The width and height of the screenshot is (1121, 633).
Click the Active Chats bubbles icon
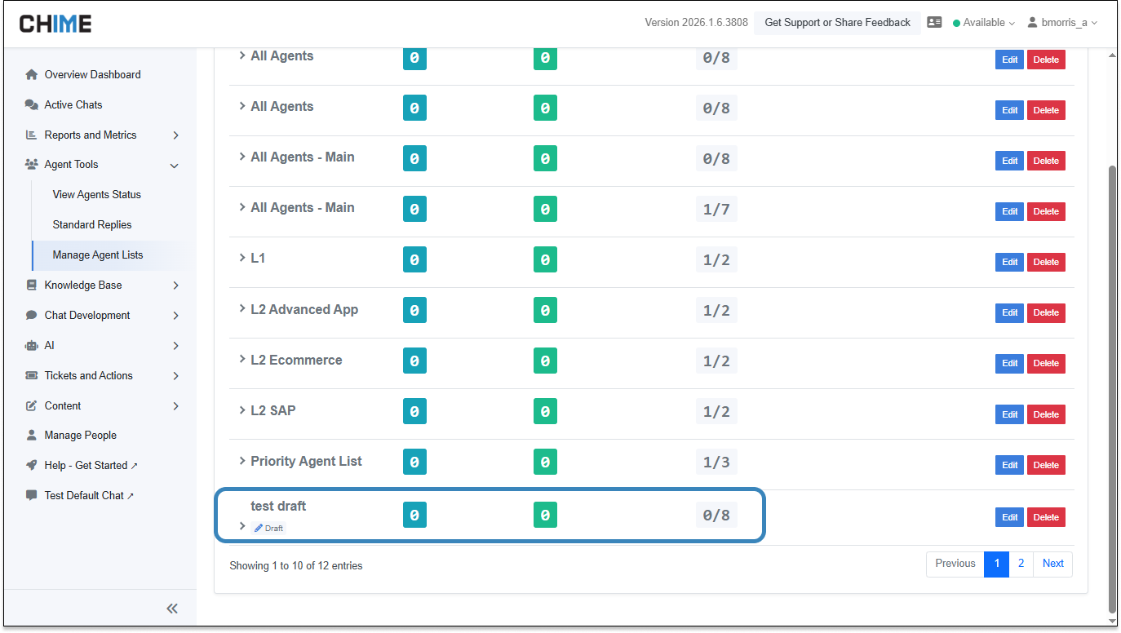[32, 104]
